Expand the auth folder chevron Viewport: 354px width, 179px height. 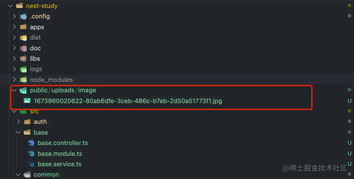18,121
